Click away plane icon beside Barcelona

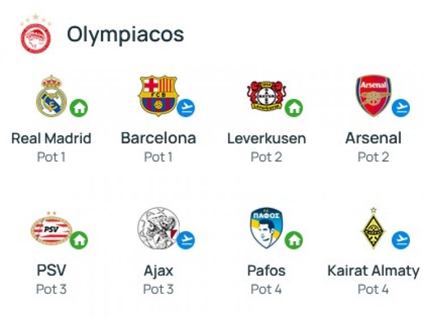(x=186, y=107)
